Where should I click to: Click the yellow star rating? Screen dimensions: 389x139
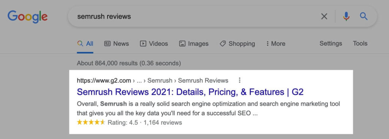[x=91, y=122]
